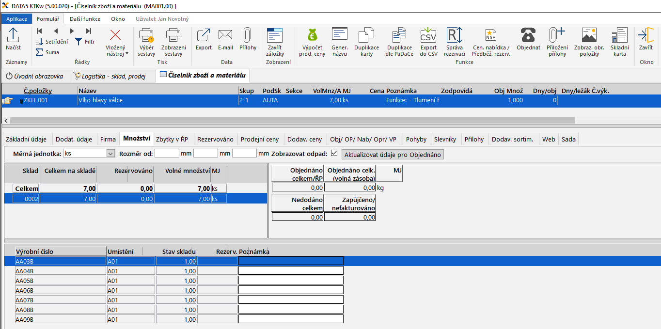The width and height of the screenshot is (661, 329).
Task: Open the Export icon in Data group
Action: pos(204,35)
